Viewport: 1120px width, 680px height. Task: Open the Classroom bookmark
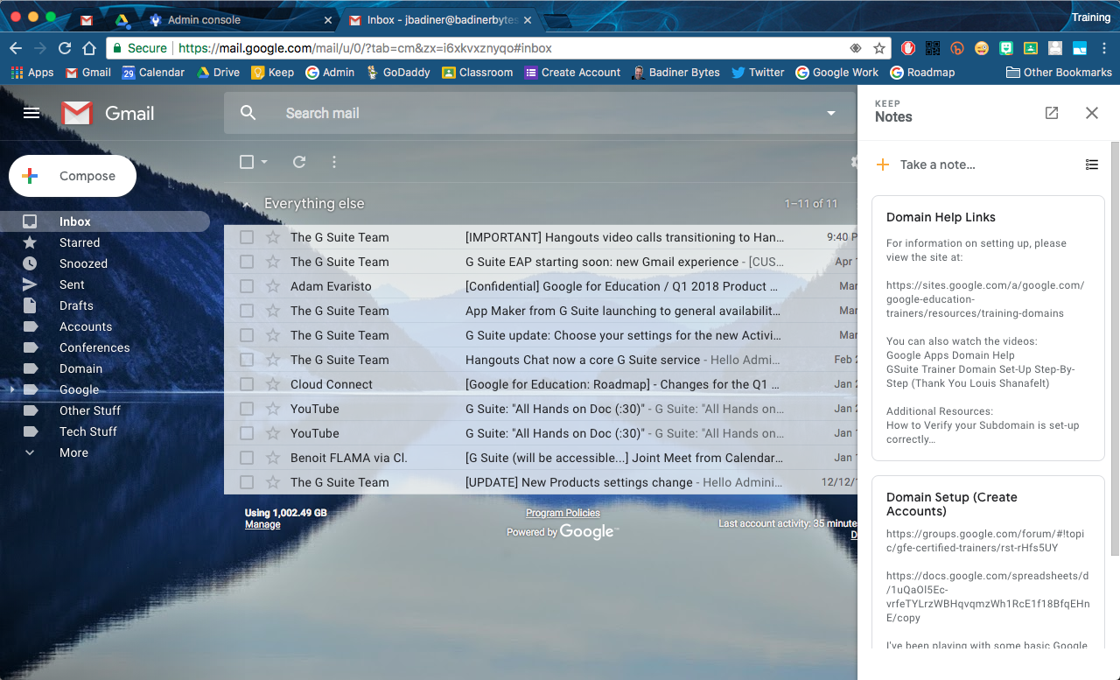(x=477, y=73)
